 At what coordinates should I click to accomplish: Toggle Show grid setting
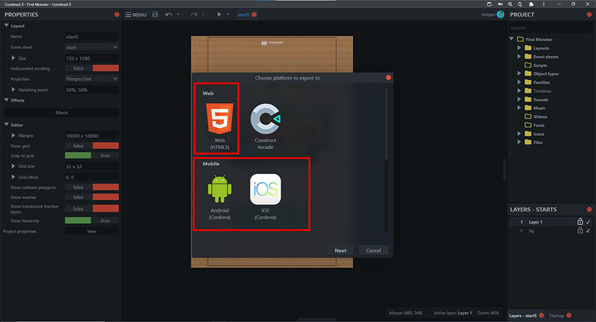click(x=92, y=146)
